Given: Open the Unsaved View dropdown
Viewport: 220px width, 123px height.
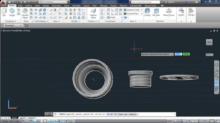Looking at the screenshot, I should tap(133, 14).
